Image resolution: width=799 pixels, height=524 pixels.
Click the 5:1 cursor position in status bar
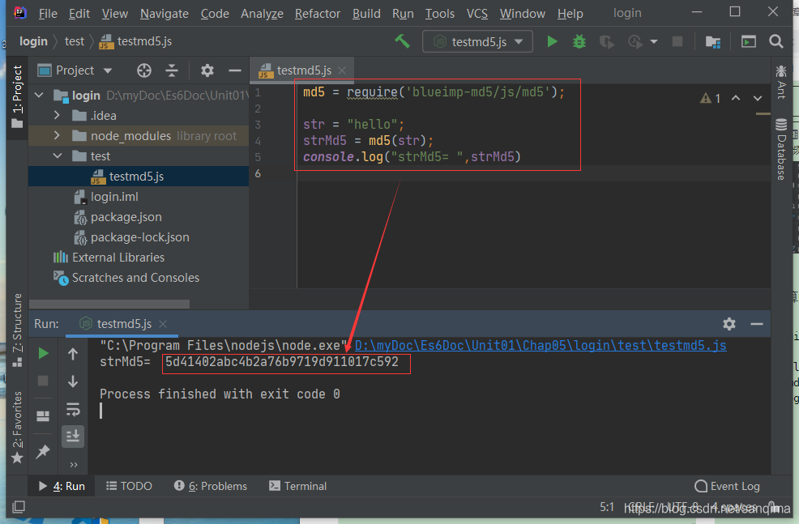pos(607,507)
